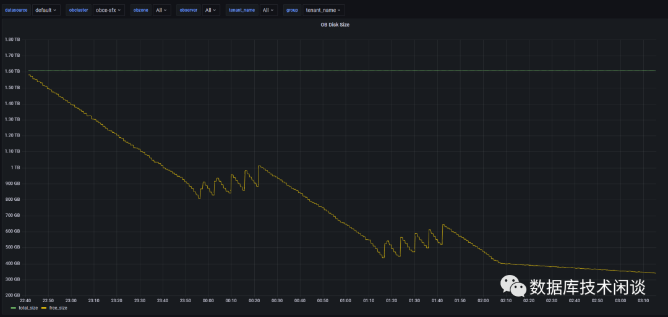Click the tenant_name variable label

[x=241, y=10]
